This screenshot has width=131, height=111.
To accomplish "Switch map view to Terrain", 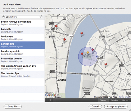I will [103, 100].
